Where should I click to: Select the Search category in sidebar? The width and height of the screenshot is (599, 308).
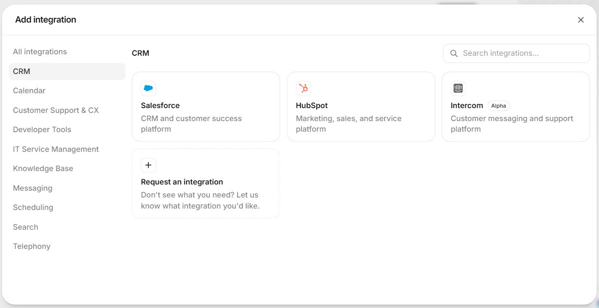coord(67,227)
